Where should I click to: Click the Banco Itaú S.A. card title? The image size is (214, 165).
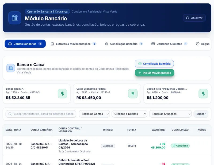(15, 89)
